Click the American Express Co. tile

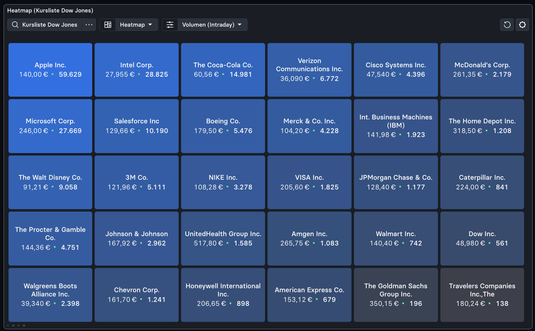pyautogui.click(x=309, y=295)
